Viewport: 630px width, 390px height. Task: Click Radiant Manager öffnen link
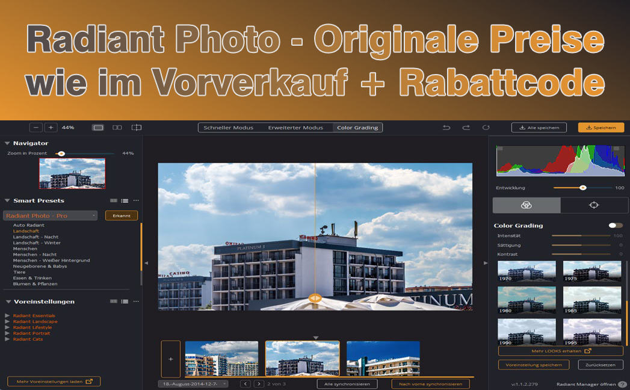click(586, 385)
